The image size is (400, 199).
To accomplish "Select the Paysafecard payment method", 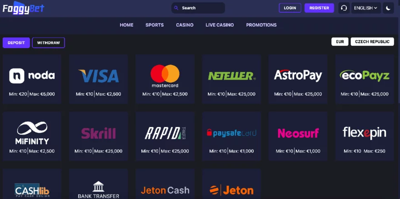I will point(231,137).
